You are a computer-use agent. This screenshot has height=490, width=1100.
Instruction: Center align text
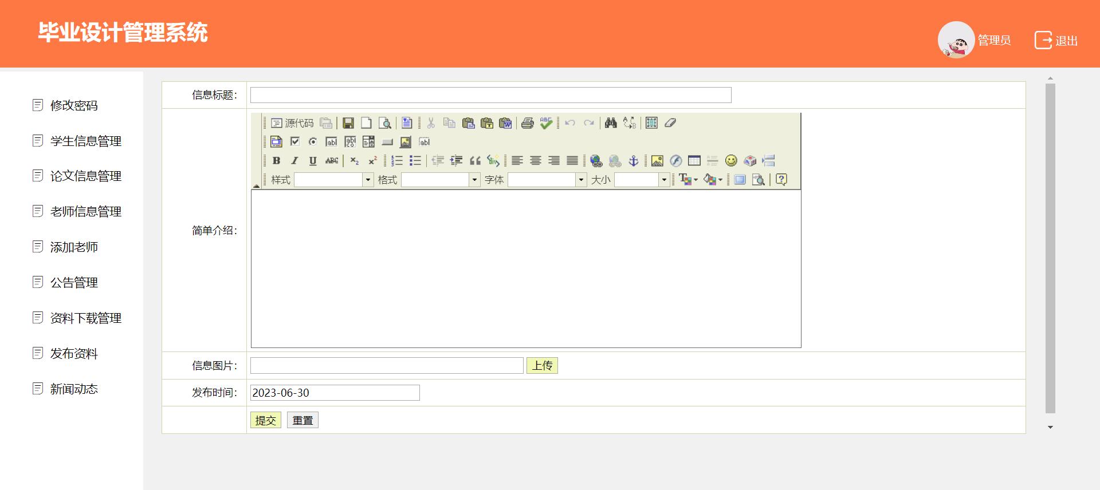coord(536,161)
